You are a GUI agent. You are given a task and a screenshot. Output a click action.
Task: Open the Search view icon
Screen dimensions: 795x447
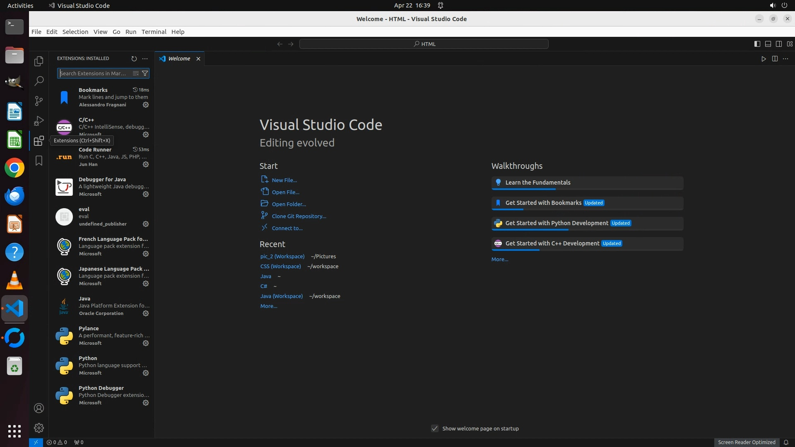coord(39,81)
